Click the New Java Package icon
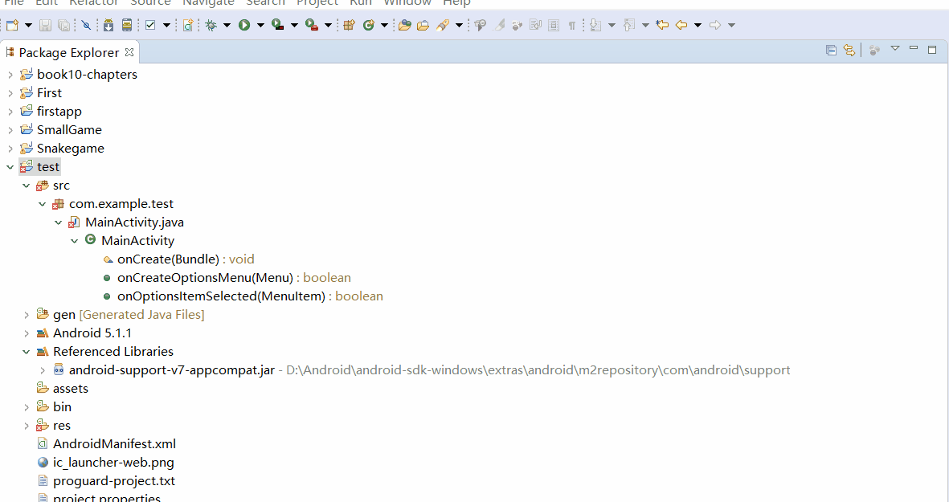This screenshot has height=502, width=949. pos(350,26)
